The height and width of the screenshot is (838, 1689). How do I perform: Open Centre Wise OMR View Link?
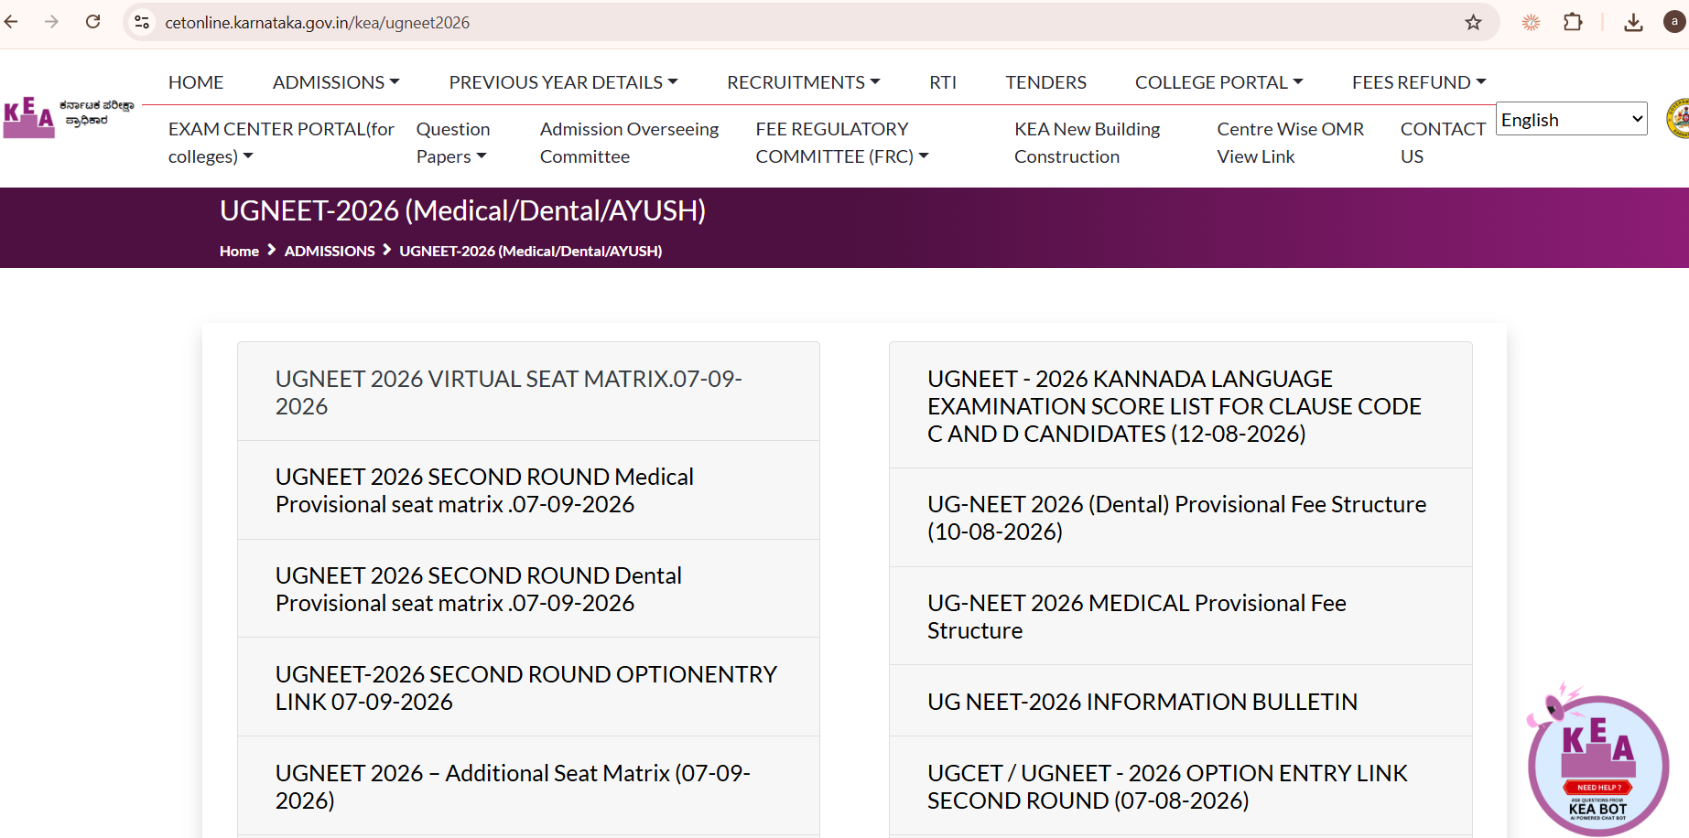tap(1290, 143)
